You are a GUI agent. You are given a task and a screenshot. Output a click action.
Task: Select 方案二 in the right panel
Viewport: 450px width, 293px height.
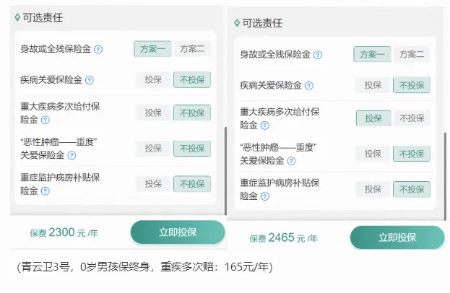point(412,55)
